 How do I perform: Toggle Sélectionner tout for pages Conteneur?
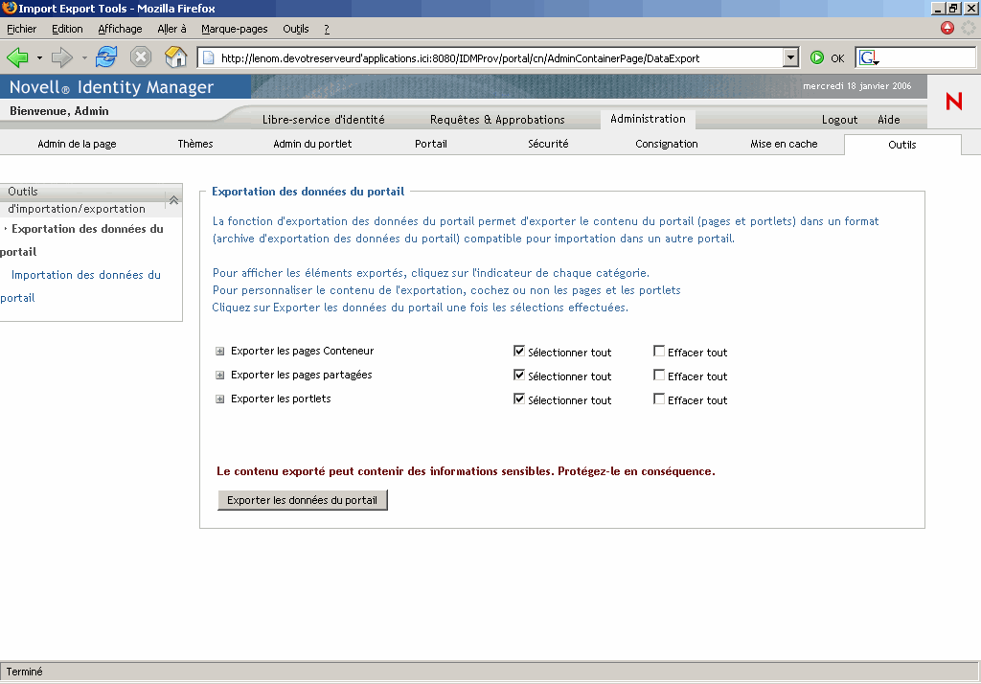(519, 351)
